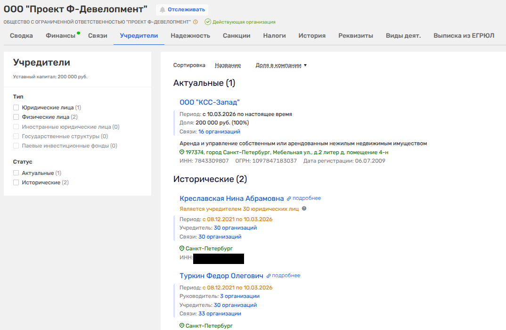Image resolution: width=506 pixels, height=330 pixels.
Task: Open the Доля в компании sort dropdown
Action: click(x=281, y=66)
